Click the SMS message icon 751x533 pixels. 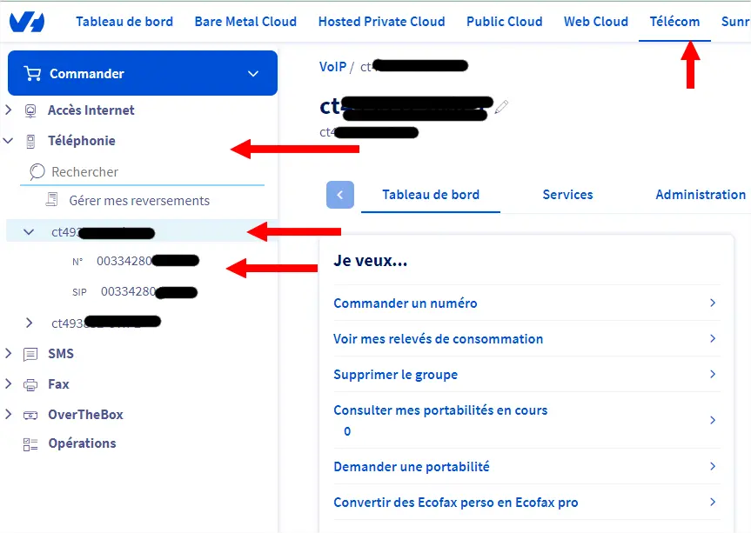(30, 354)
